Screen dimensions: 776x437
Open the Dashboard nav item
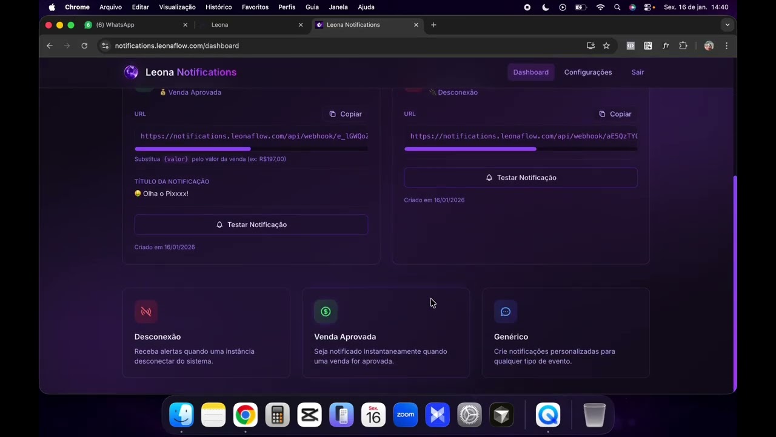[x=530, y=72]
